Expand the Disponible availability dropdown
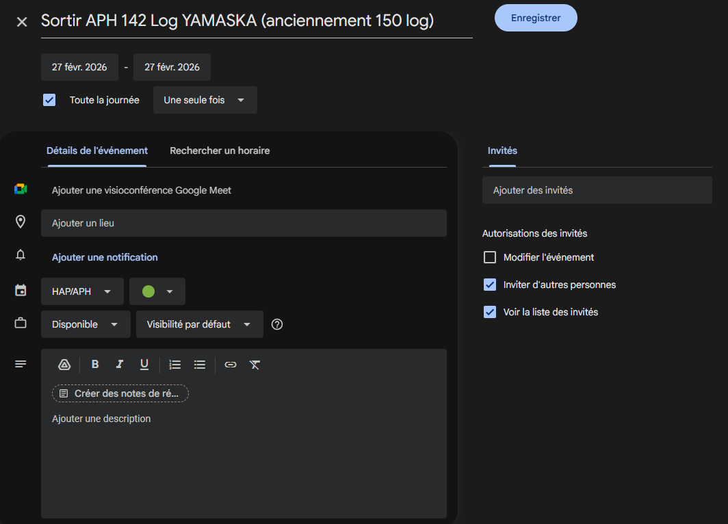Screen dimensions: 728x524 86,324
